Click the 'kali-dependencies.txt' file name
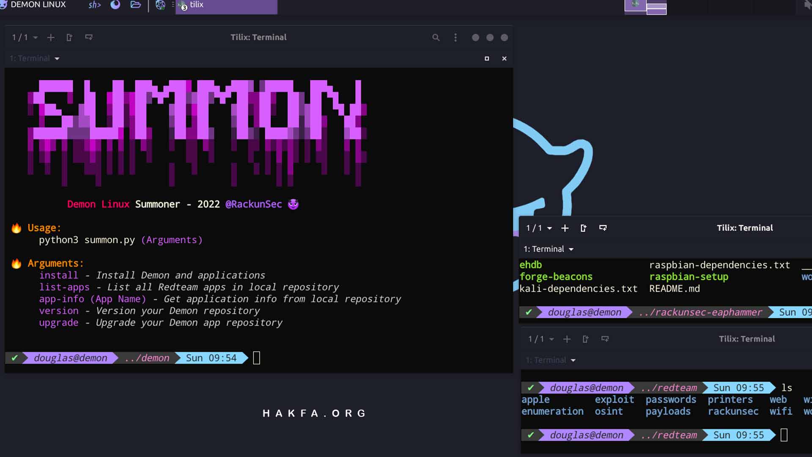Screen dimensions: 812x457 (x=579, y=289)
